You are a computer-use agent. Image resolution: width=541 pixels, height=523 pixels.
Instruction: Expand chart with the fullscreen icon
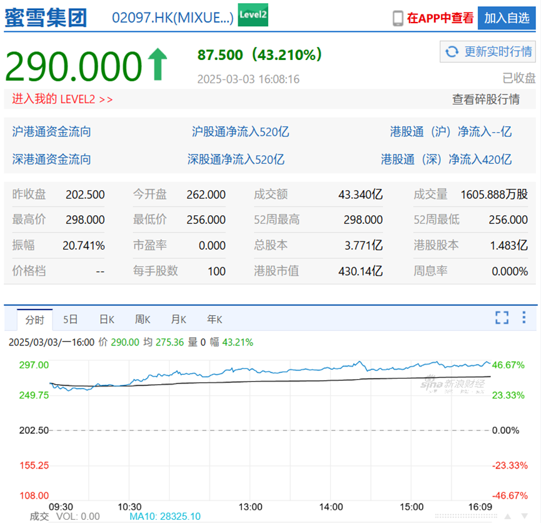[502, 317]
